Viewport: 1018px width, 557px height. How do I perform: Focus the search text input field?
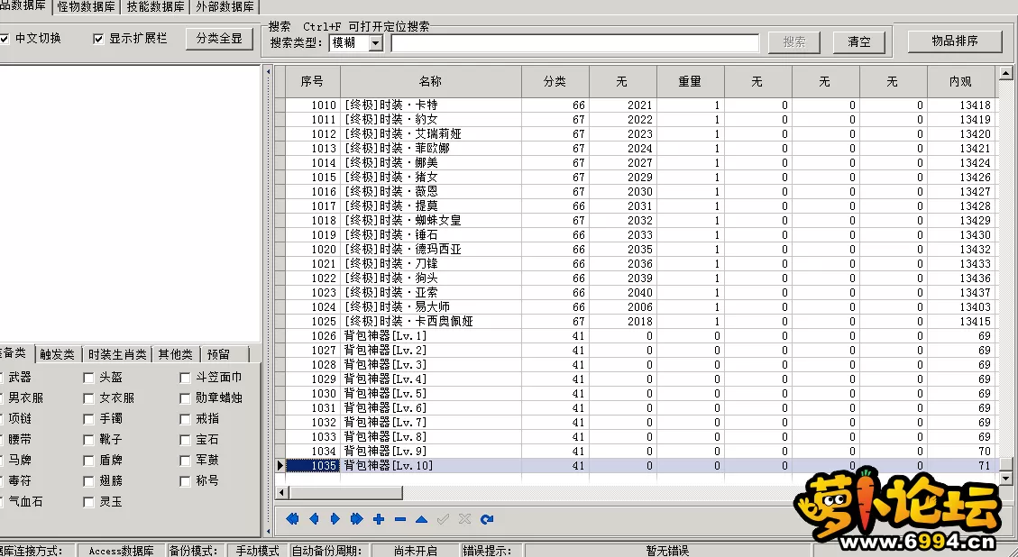click(x=575, y=43)
